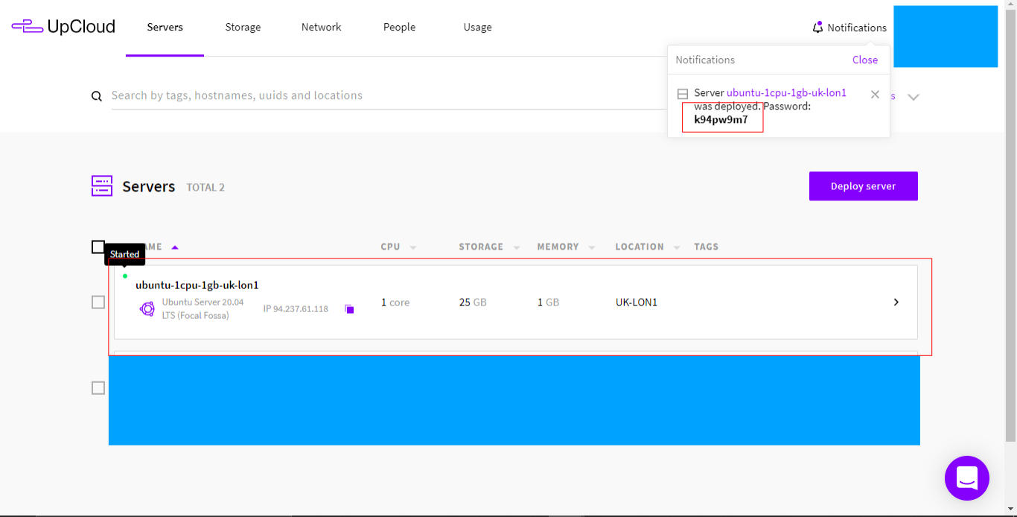Focus the search by tags and hostnames field
1017x517 pixels.
coord(387,95)
